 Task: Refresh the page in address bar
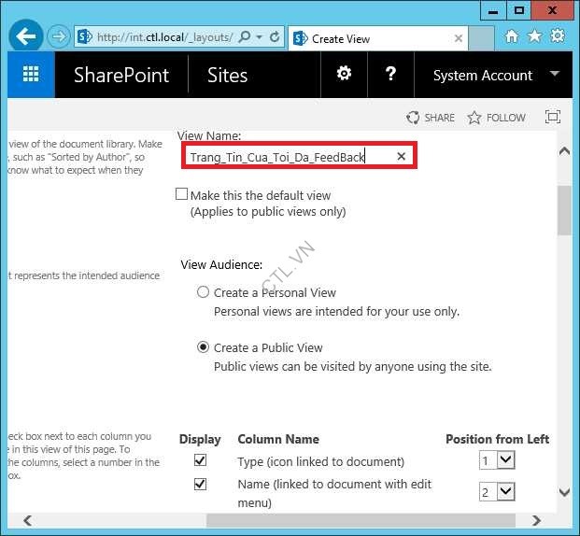pyautogui.click(x=275, y=37)
